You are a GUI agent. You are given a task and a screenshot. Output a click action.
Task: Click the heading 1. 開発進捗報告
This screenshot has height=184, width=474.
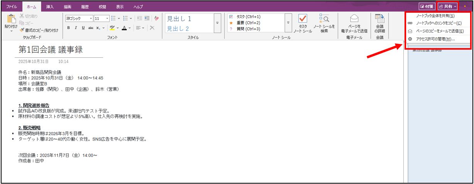(34, 105)
